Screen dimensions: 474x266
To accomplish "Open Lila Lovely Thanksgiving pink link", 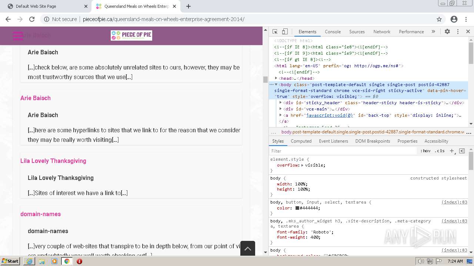I will click(x=53, y=161).
